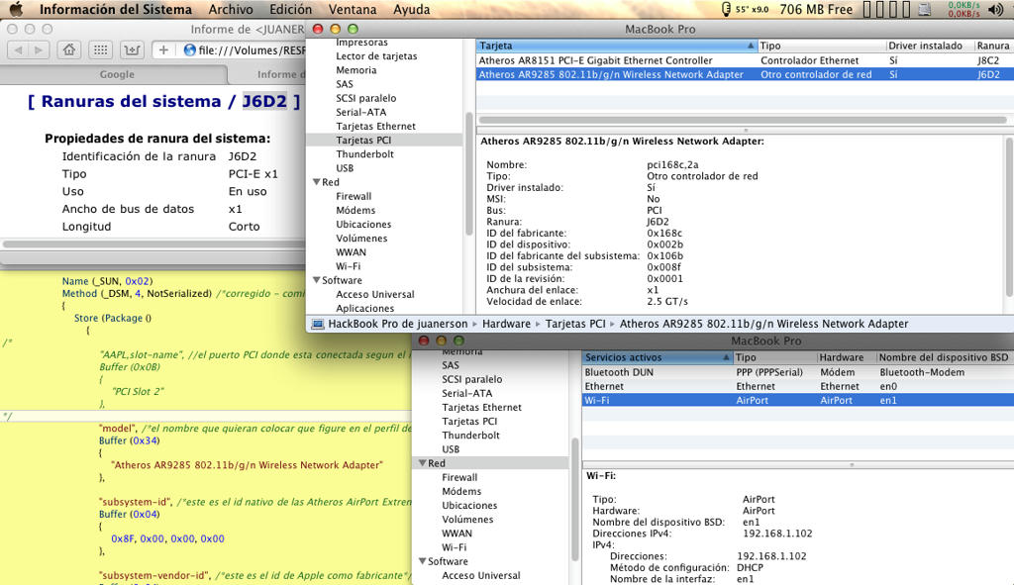Open the Archivo menu
1014x585 pixels.
tap(230, 10)
